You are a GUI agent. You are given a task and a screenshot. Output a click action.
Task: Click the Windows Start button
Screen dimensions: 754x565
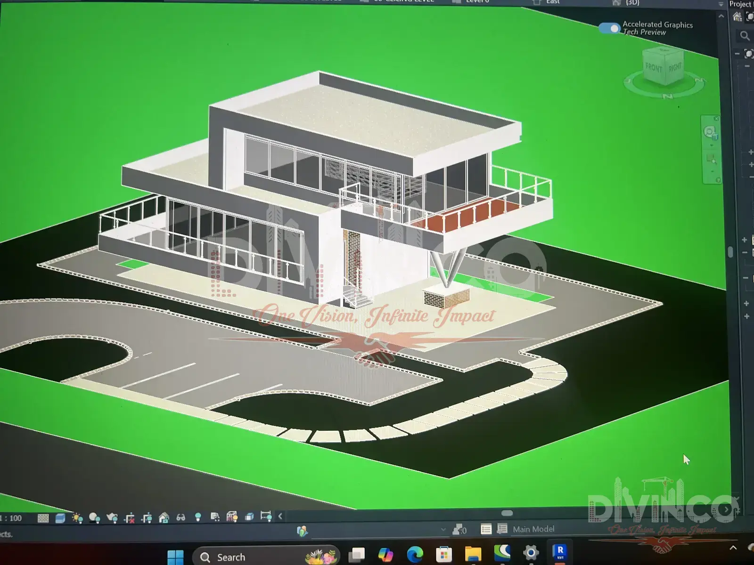point(175,557)
